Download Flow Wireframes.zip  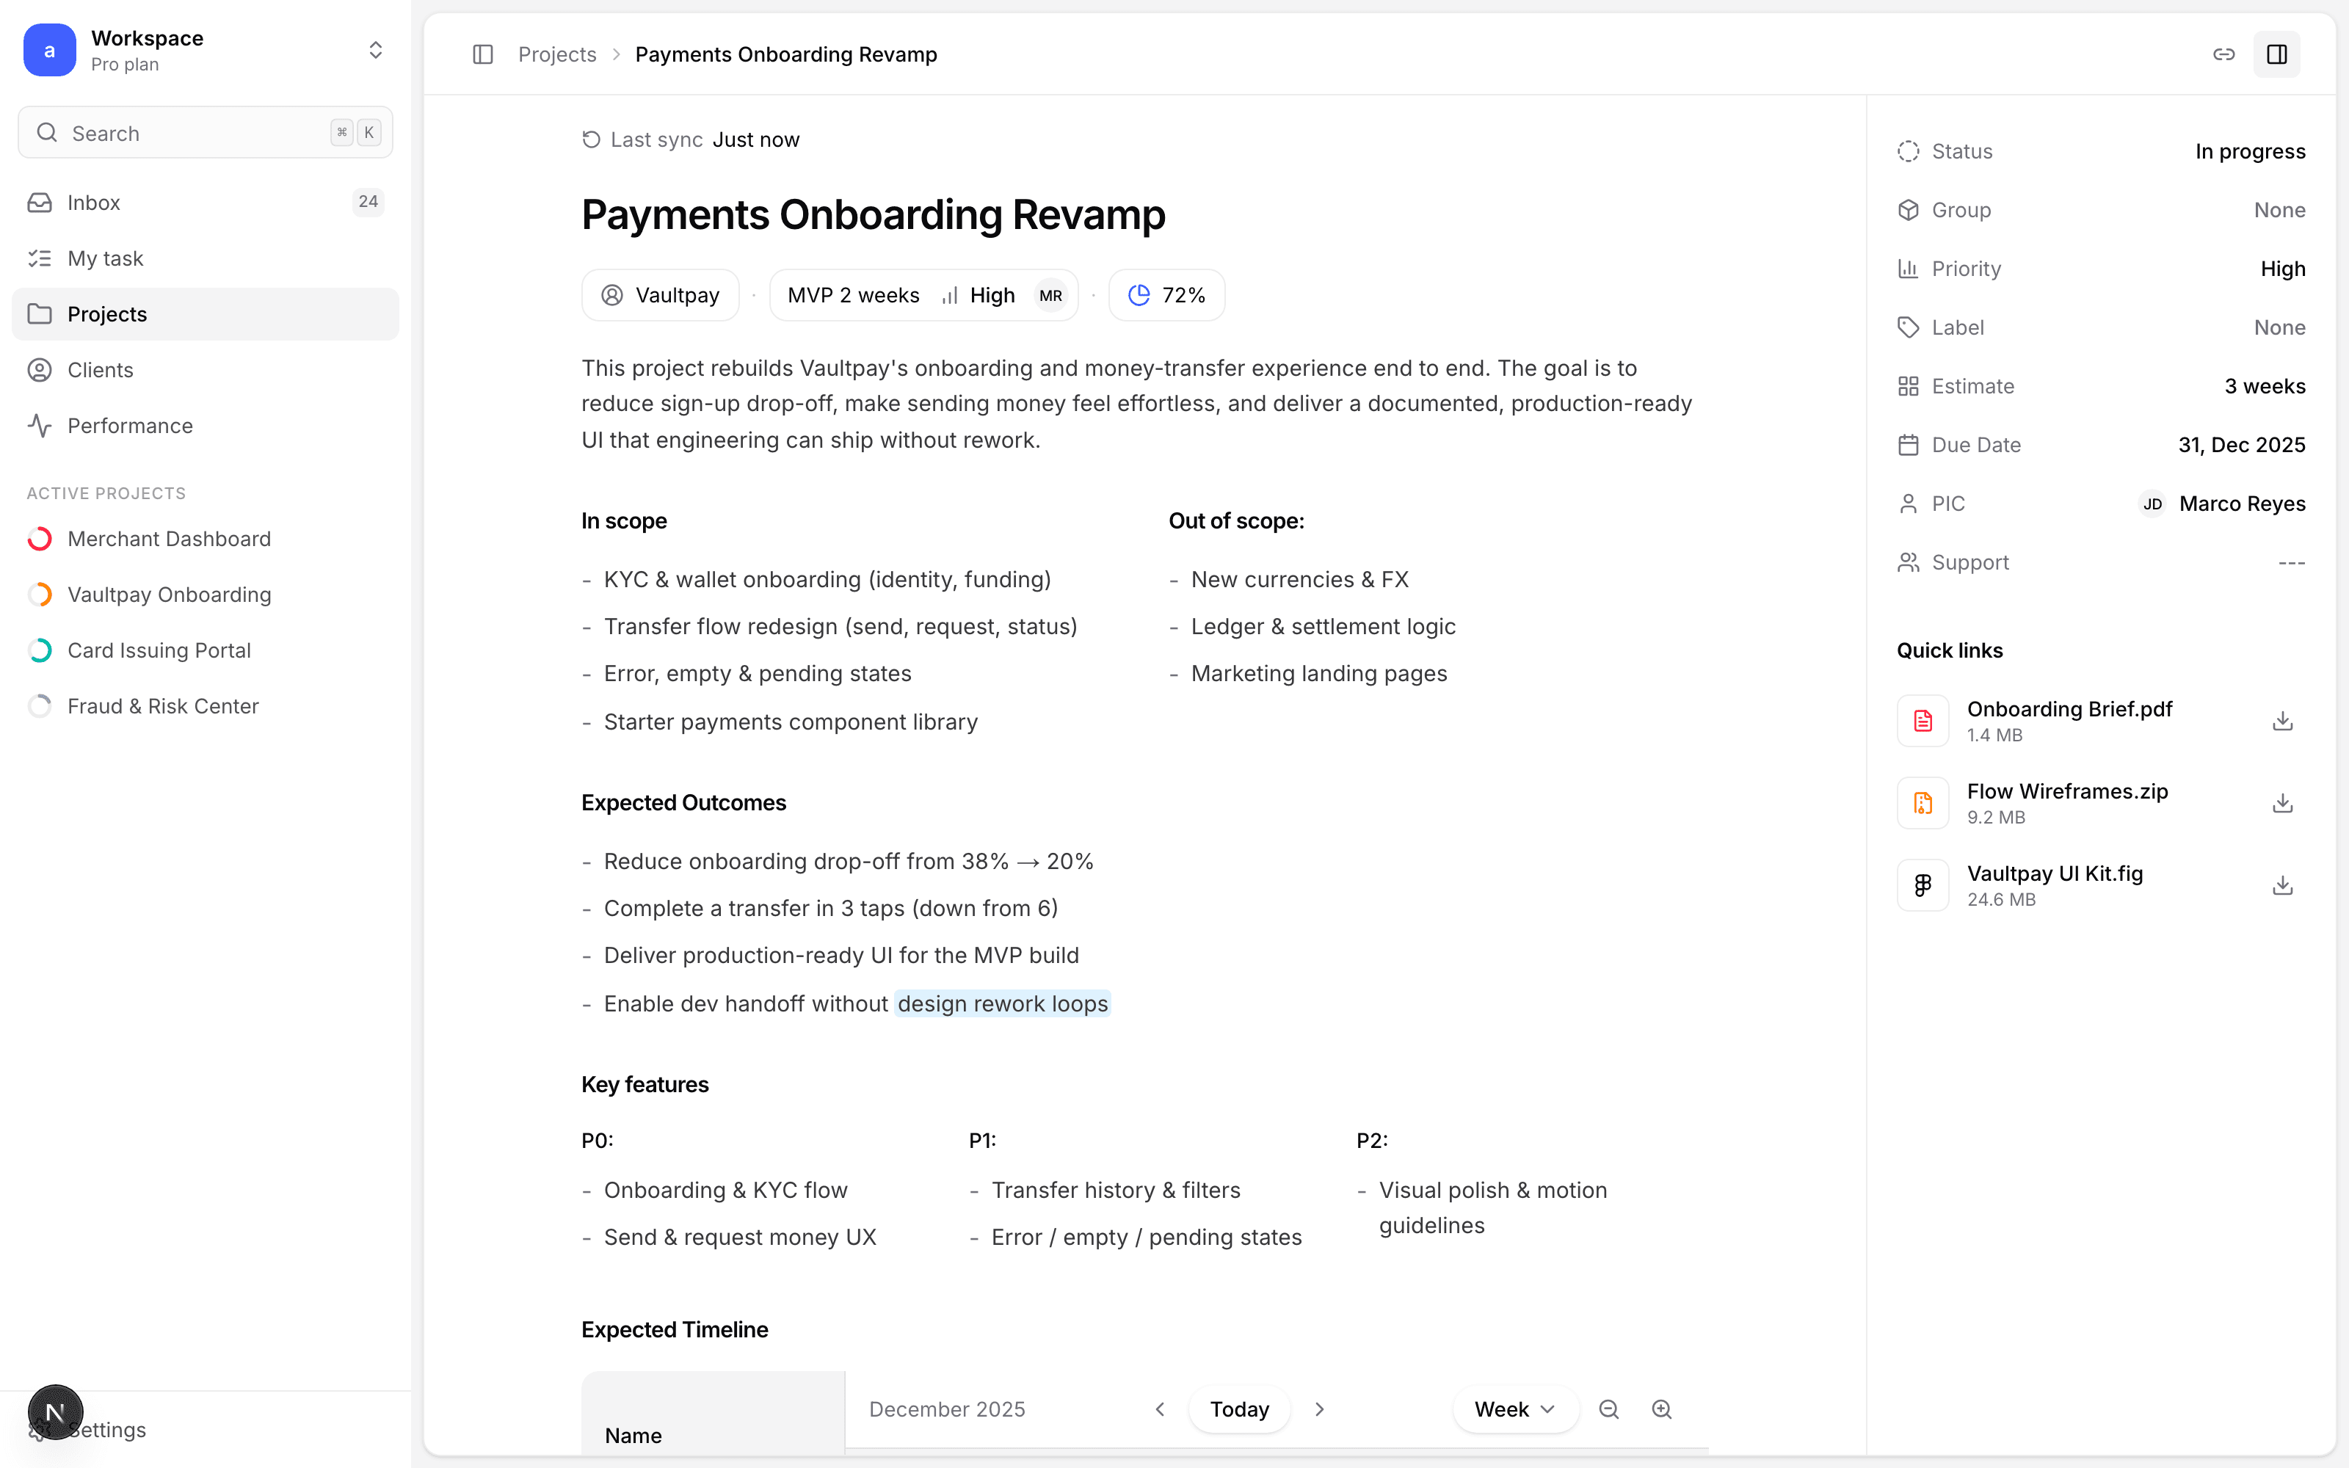(2282, 803)
